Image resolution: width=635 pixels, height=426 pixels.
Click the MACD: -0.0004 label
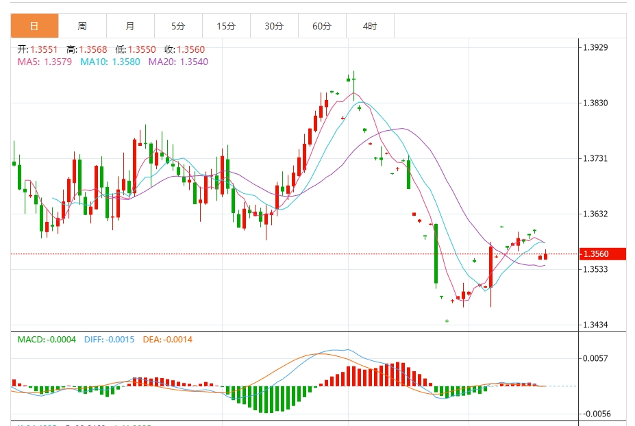(47, 340)
